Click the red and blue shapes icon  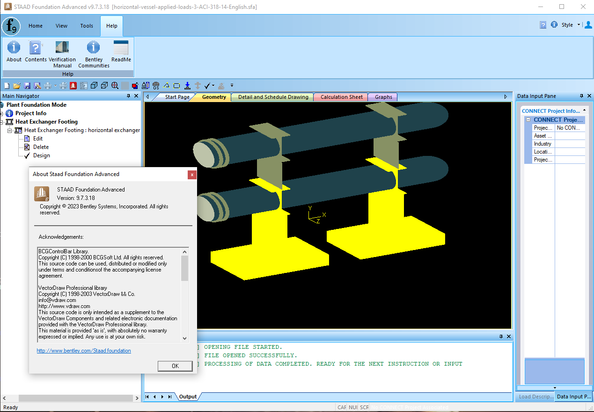click(x=135, y=86)
